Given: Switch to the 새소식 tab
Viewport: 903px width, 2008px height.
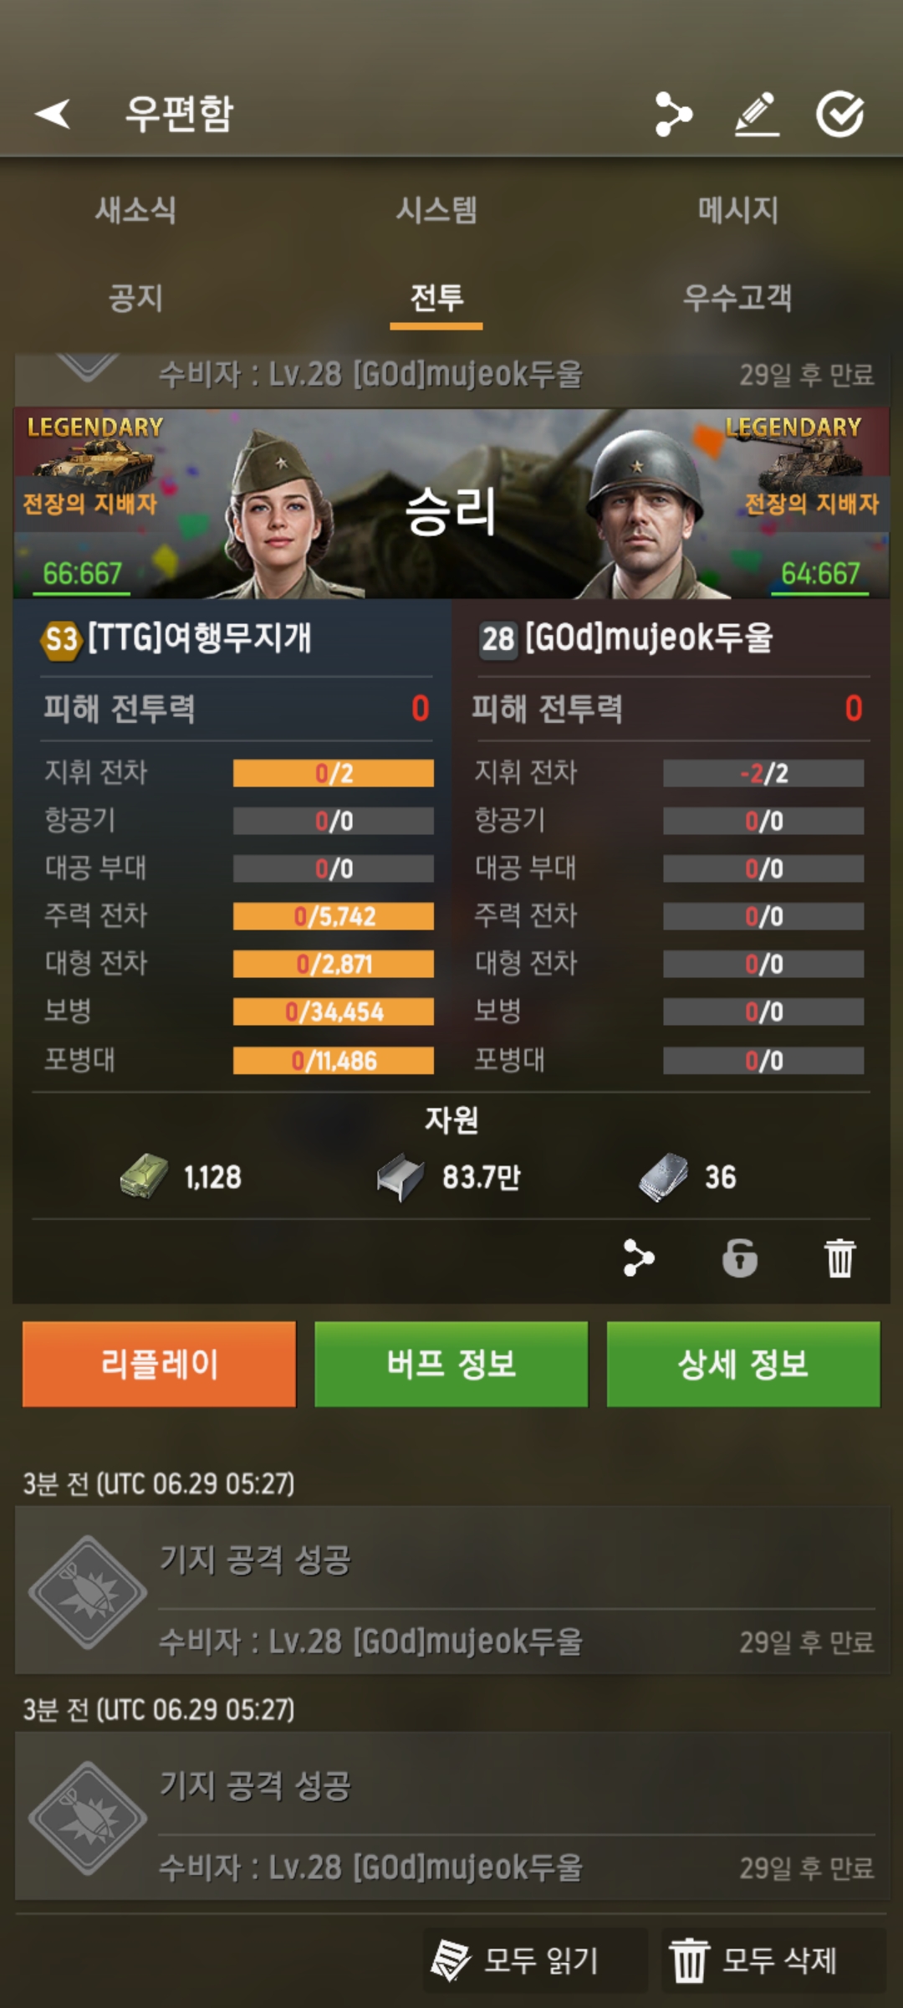Looking at the screenshot, I should click(135, 210).
